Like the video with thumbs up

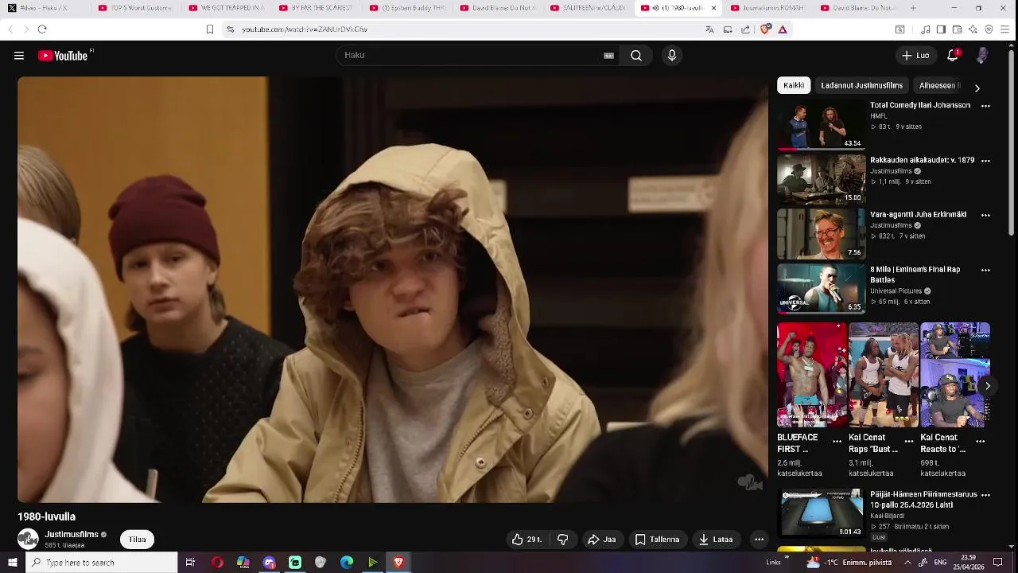(x=526, y=540)
